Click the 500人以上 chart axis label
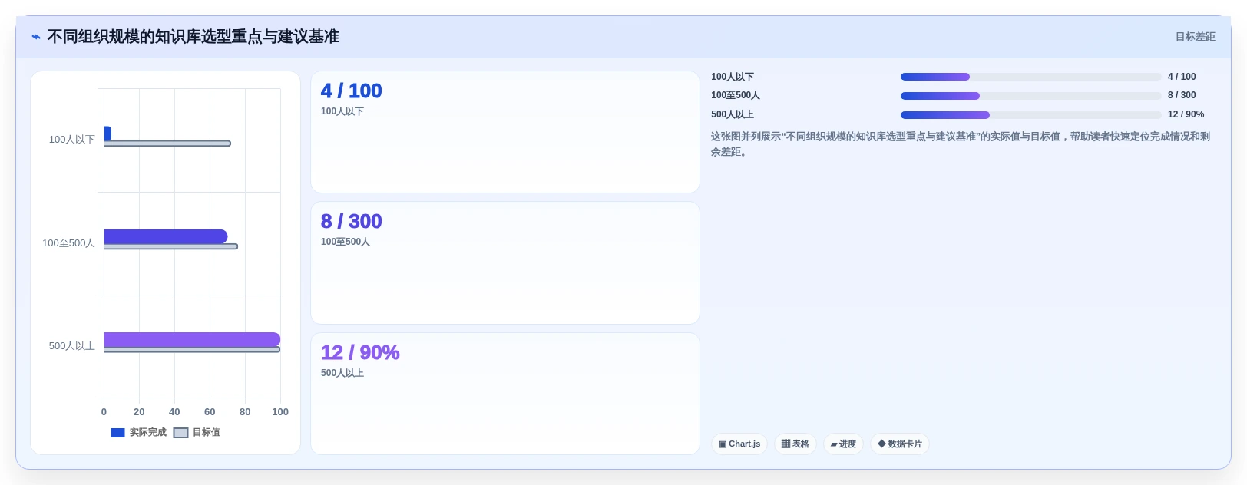The height and width of the screenshot is (485, 1247). click(x=71, y=346)
